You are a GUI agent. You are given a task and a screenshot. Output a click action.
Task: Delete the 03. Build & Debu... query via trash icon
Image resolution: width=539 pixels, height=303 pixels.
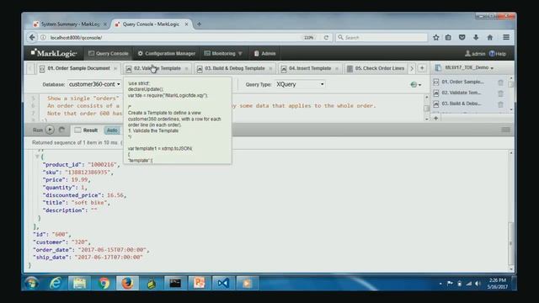(500, 104)
